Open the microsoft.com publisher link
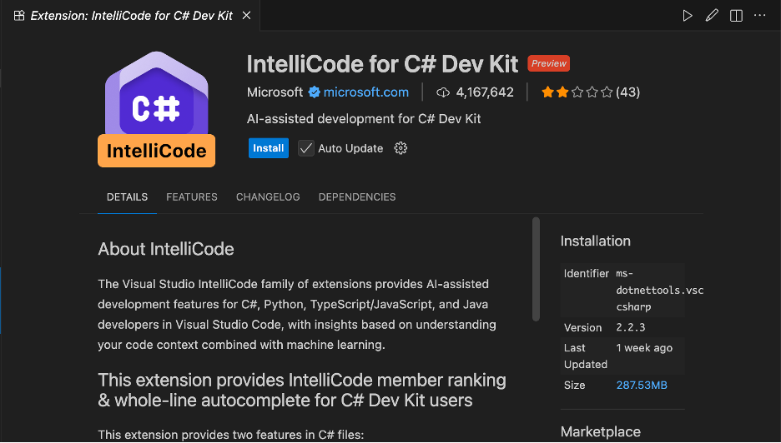Screen dimensions: 781x443 point(366,92)
